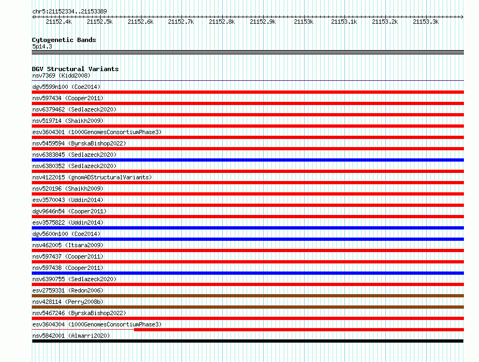479x362 pixels.
Task: Open variant dgv5599n100 (Coe2014) label
Action: pos(66,87)
